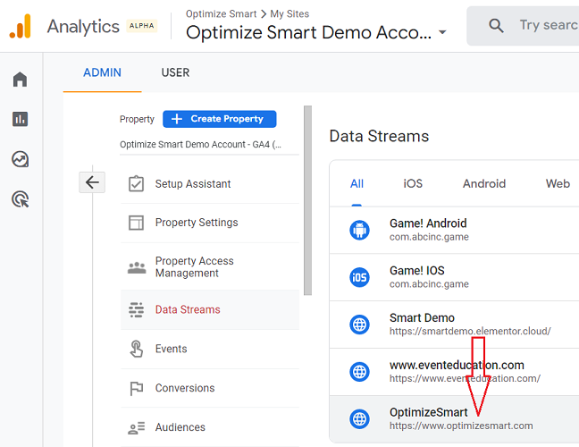Click the back arrow button
The image size is (579, 447).
[x=92, y=182]
